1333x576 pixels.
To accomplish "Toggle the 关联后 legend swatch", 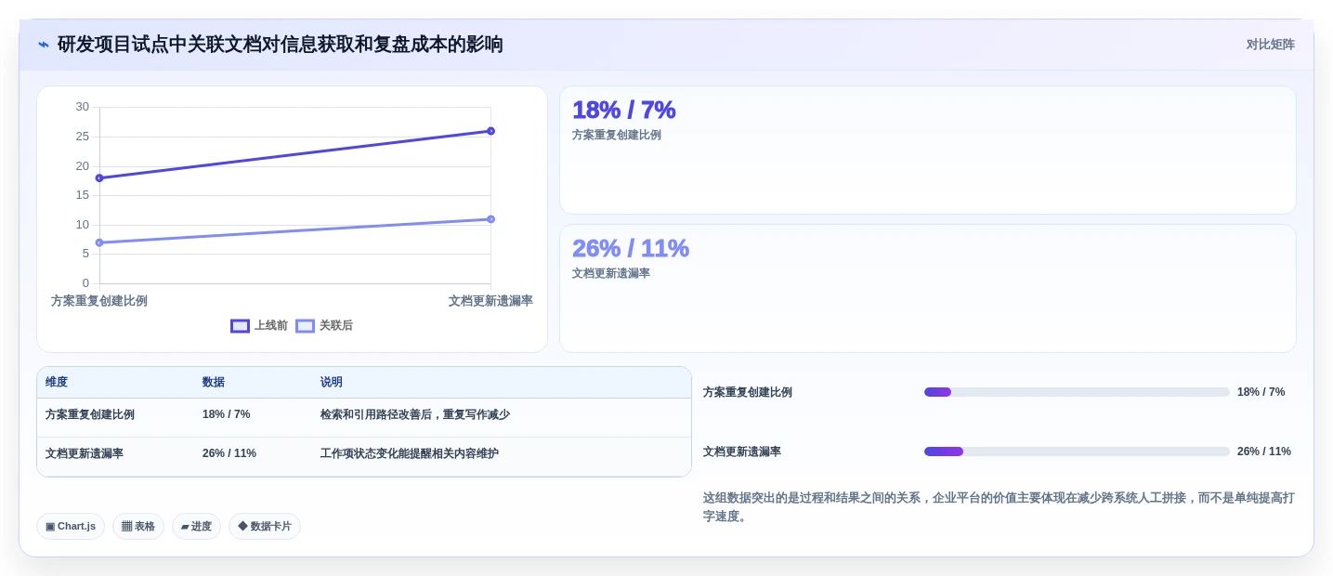I will tap(305, 326).
